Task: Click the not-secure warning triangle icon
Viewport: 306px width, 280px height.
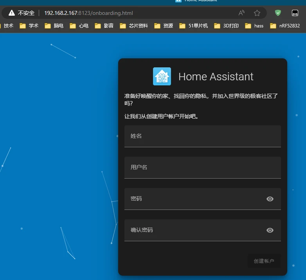Action: [x=12, y=13]
